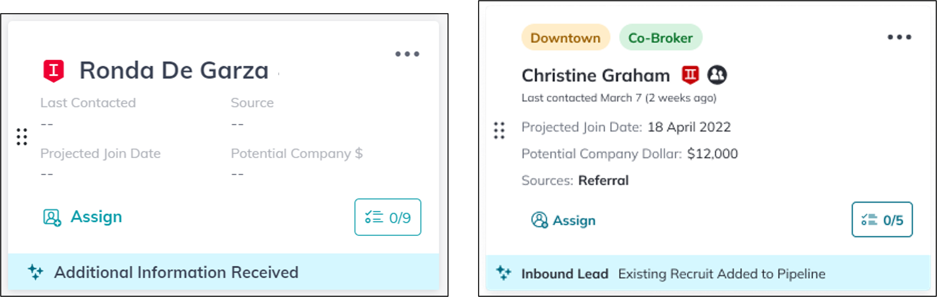
Task: Click the assign person icon on Ronda's card
Action: pos(52,218)
